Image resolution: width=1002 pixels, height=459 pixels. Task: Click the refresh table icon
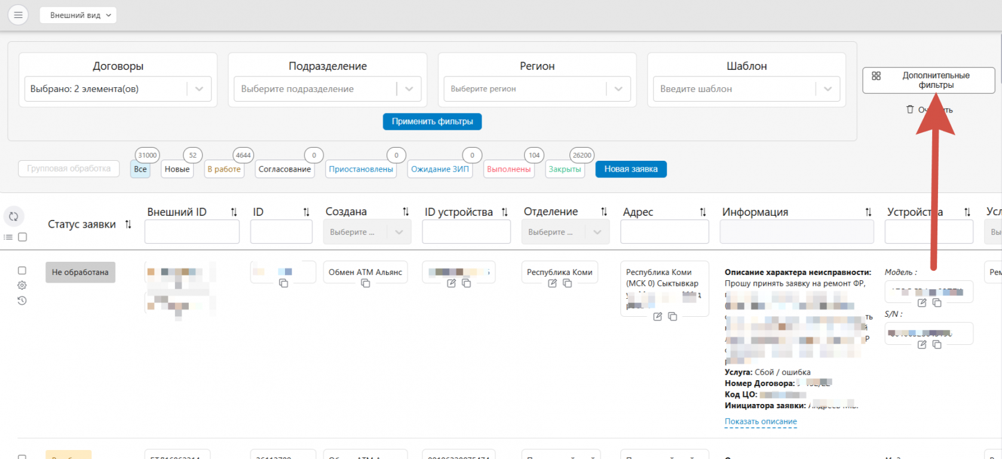14,216
